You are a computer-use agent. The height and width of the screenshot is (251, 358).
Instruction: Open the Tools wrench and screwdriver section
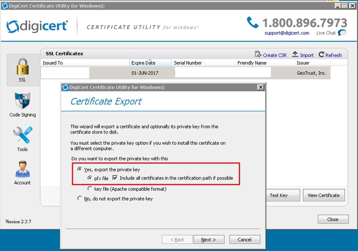[x=22, y=139]
